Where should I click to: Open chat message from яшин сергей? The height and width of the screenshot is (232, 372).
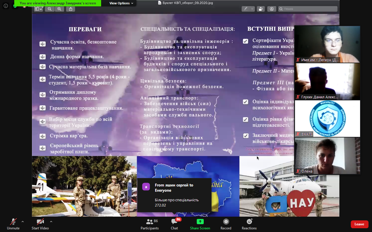coord(174,195)
